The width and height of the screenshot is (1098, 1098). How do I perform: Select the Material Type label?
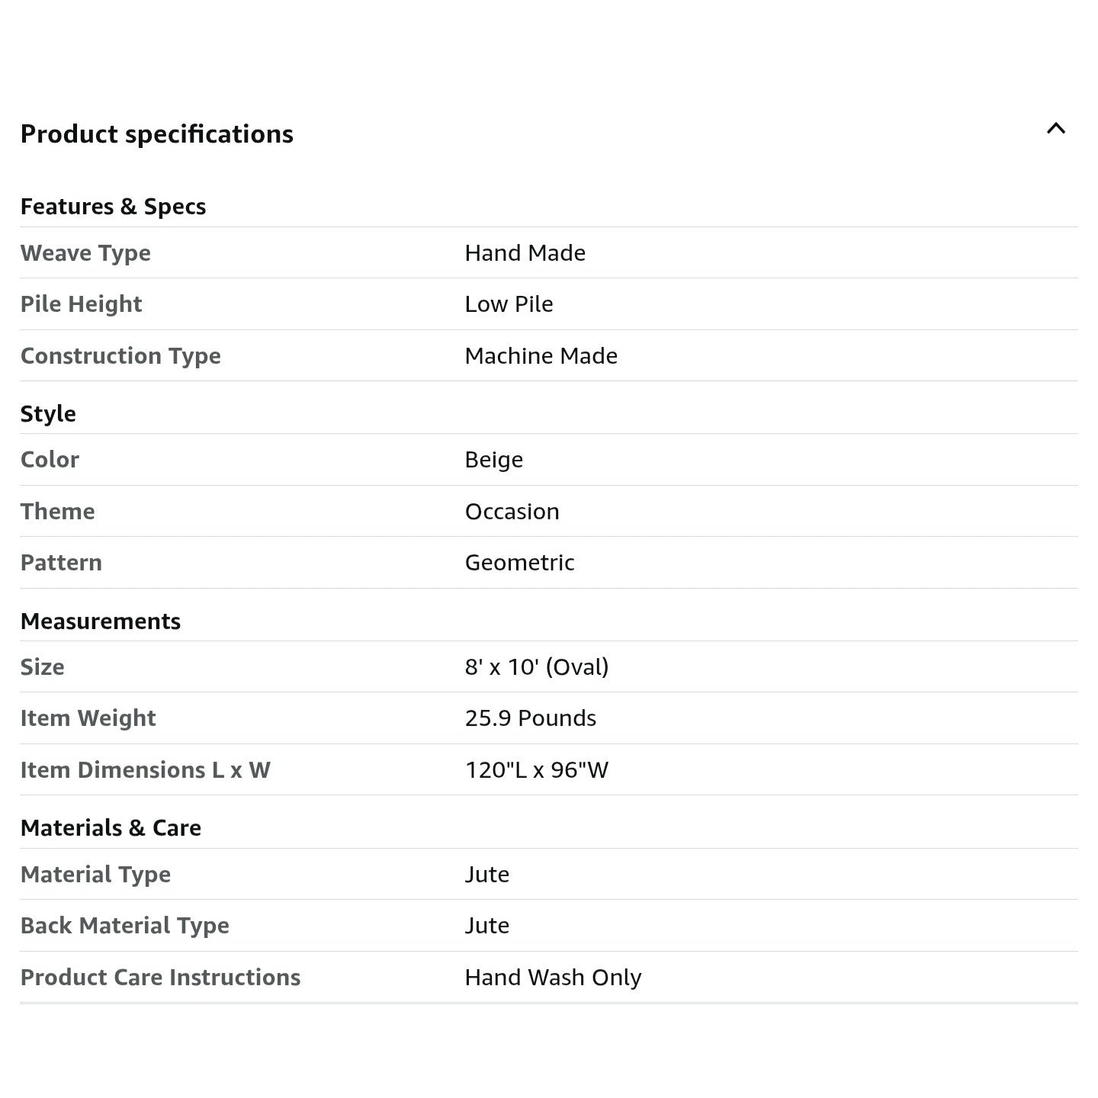(95, 875)
